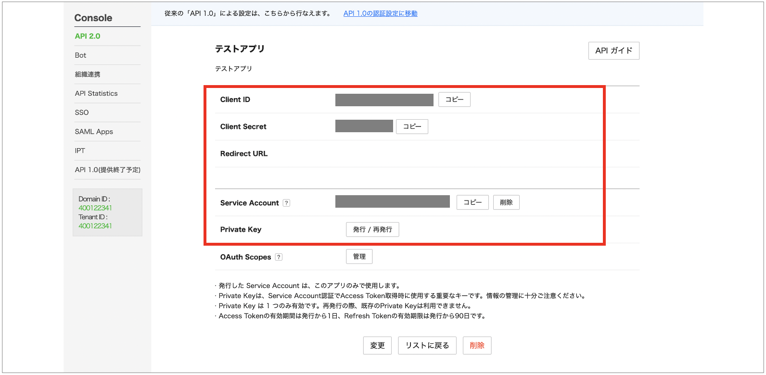Viewport: 766px width, 375px height.
Task: Go back with リストに戻る button
Action: click(427, 345)
